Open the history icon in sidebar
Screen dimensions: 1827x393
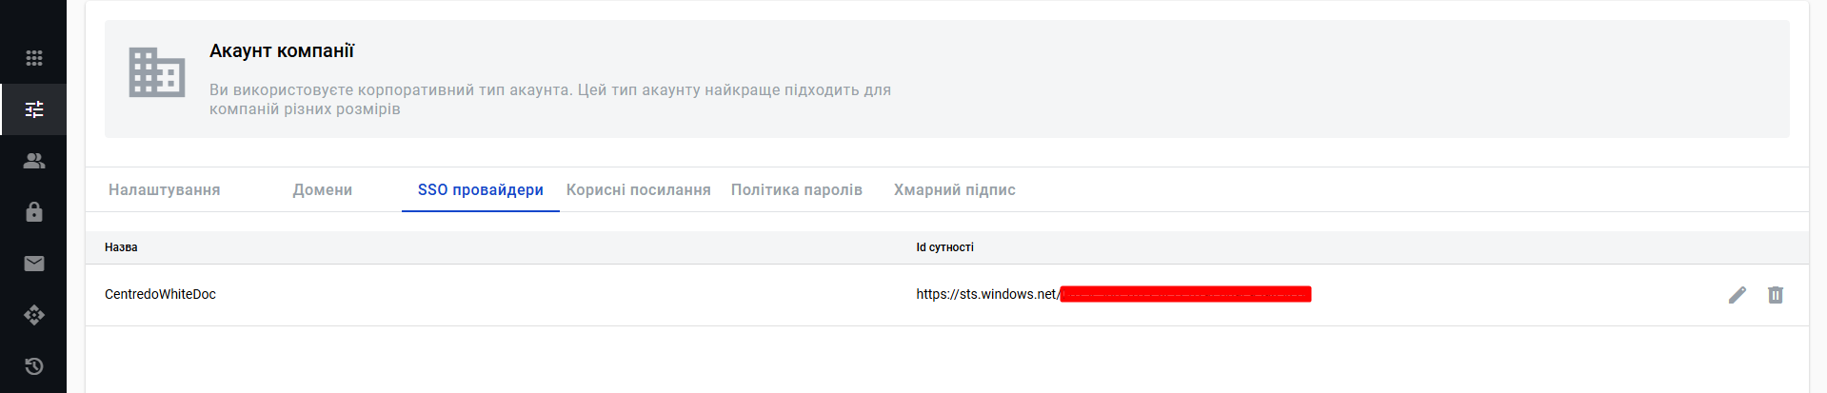click(34, 366)
